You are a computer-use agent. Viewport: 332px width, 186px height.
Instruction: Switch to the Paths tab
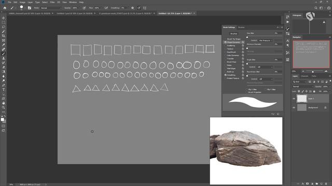pyautogui.click(x=314, y=76)
